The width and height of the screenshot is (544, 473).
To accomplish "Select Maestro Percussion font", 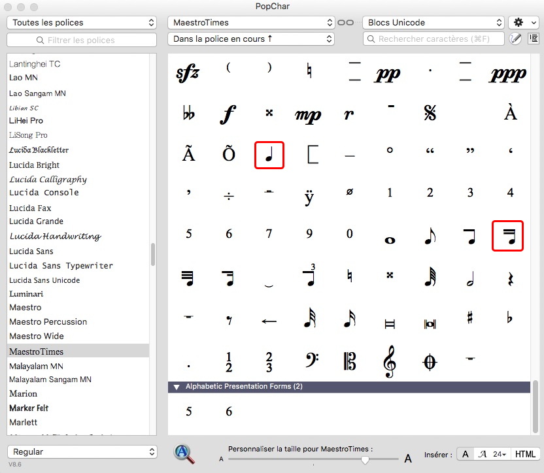I will 48,321.
